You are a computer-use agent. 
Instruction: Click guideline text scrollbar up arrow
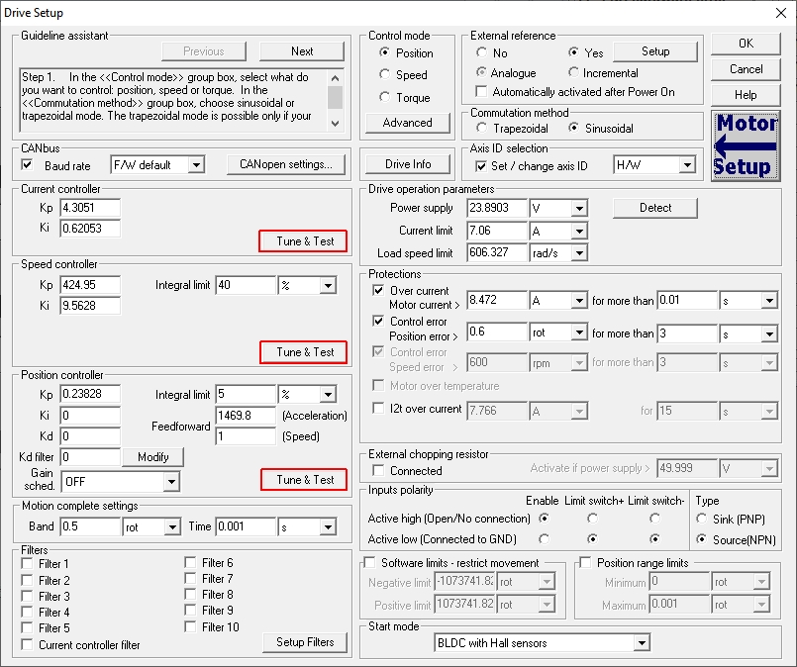click(335, 78)
